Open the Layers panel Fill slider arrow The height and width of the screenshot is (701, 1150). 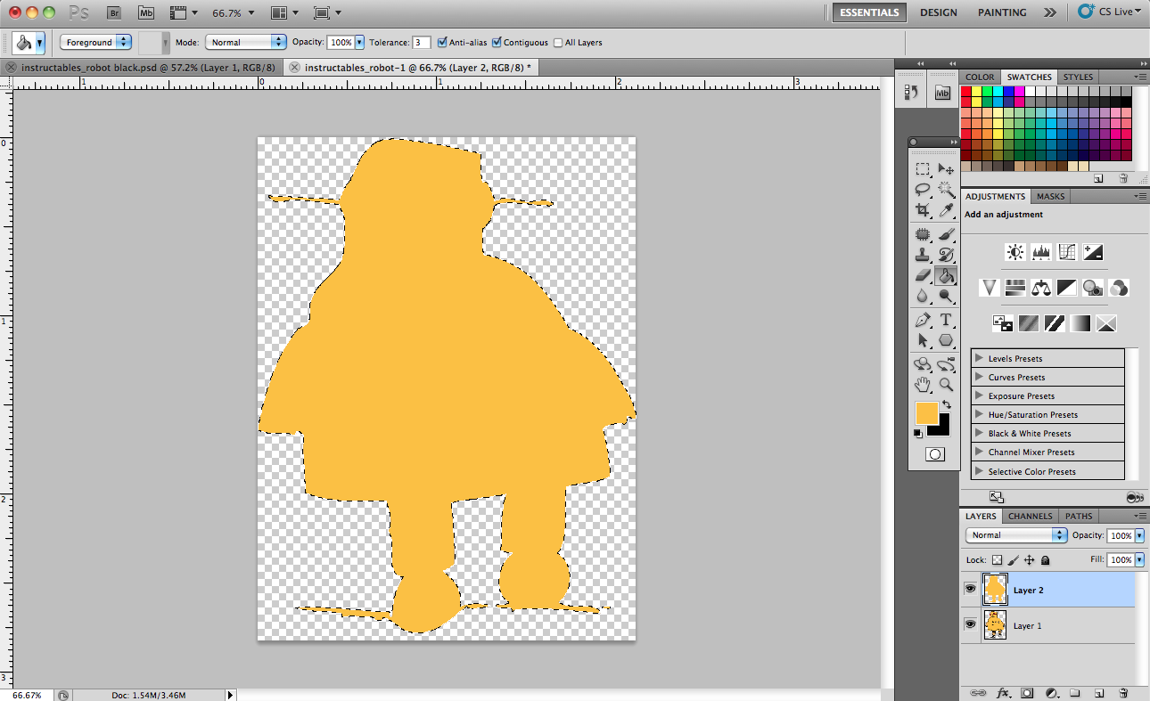pos(1139,560)
